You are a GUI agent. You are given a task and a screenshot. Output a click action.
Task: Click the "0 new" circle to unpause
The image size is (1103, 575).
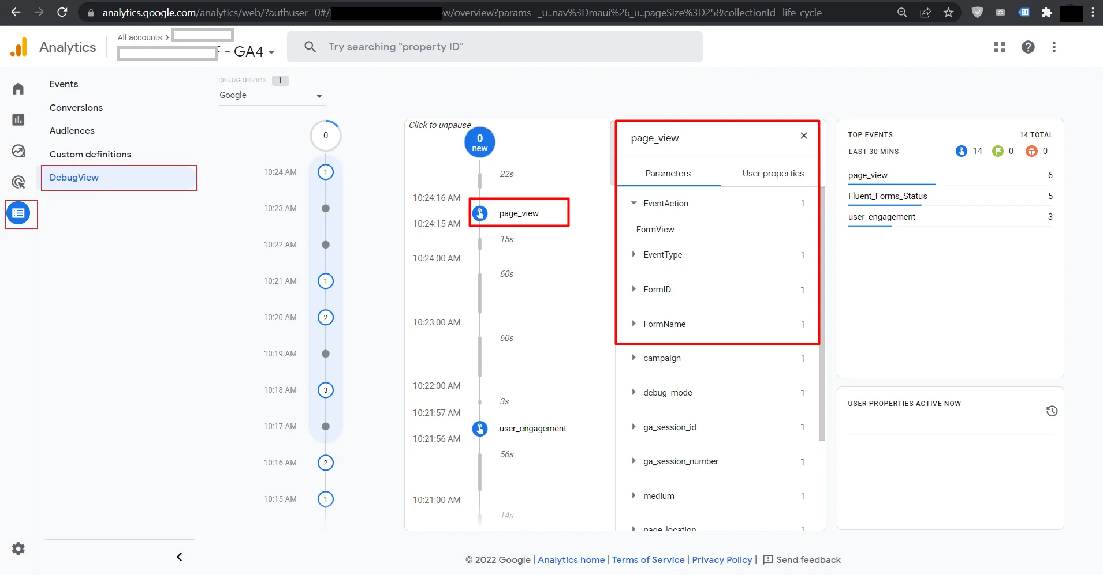480,142
